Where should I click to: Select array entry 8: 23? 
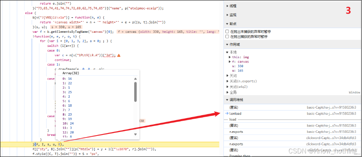(x=67, y=114)
